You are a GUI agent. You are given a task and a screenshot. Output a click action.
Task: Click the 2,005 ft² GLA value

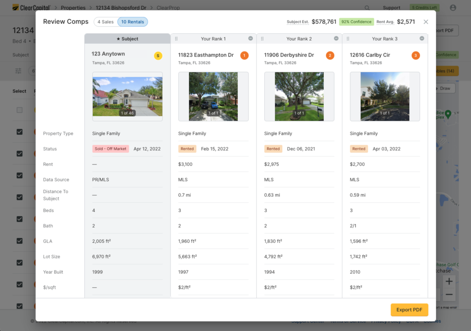[x=102, y=241]
